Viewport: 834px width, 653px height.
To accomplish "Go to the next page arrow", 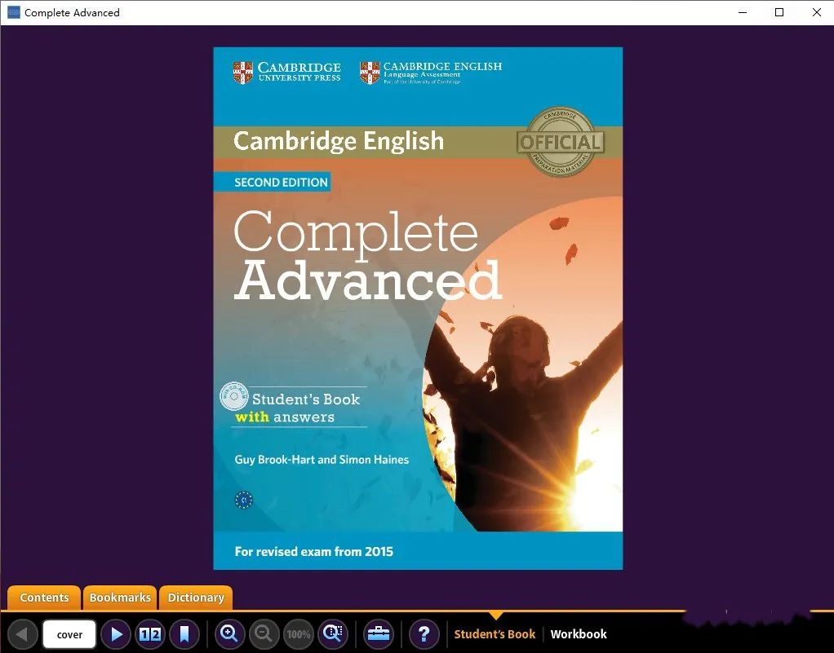I will coord(115,634).
